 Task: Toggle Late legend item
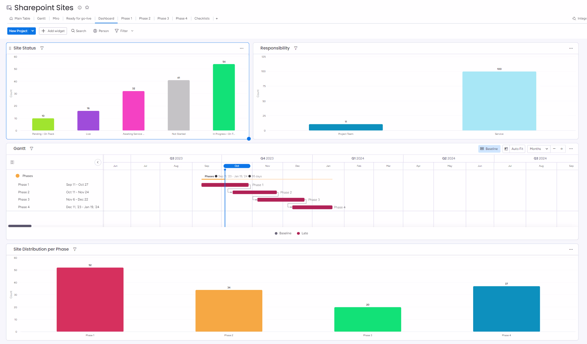click(302, 233)
